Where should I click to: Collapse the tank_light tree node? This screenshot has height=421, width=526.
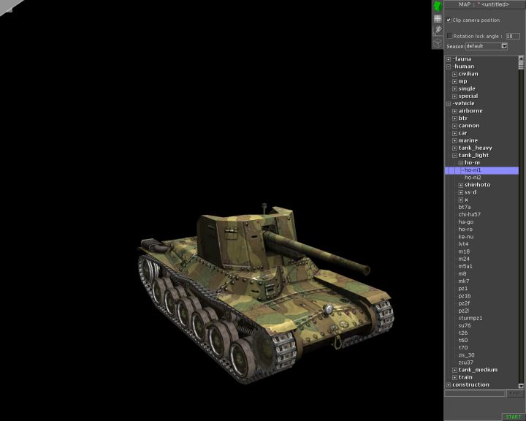pyautogui.click(x=454, y=156)
